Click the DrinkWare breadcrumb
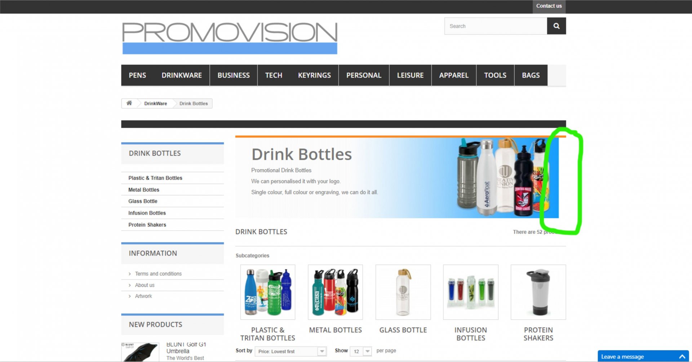 tap(156, 104)
